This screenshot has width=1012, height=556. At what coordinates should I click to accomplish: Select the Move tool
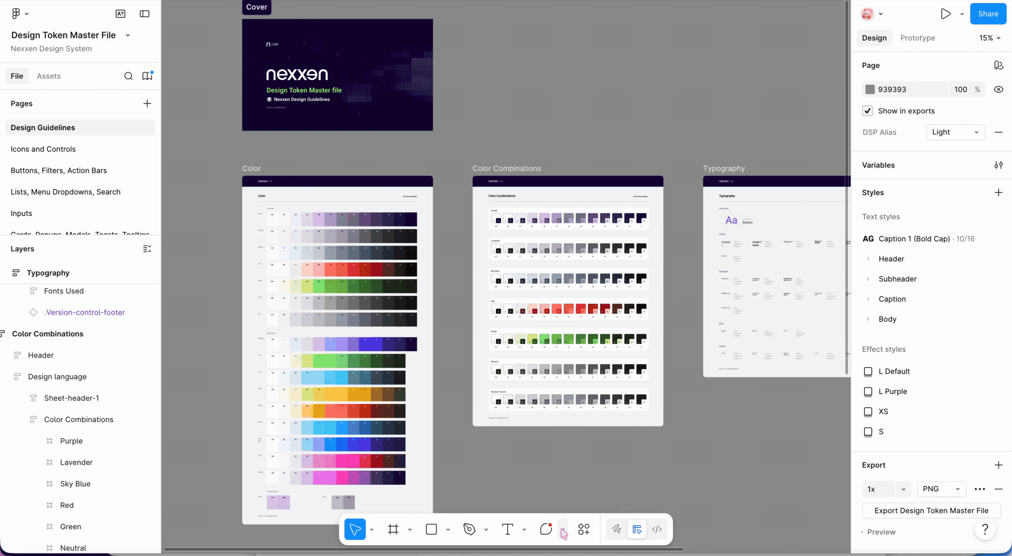click(355, 529)
